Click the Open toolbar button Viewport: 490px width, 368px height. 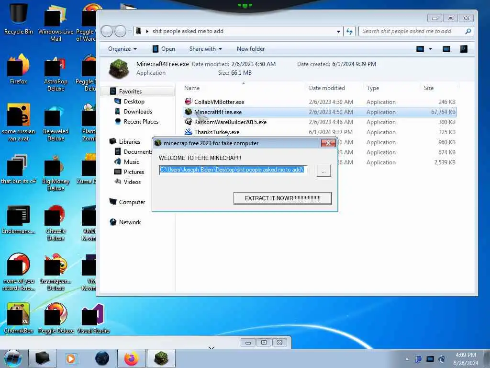coord(164,49)
